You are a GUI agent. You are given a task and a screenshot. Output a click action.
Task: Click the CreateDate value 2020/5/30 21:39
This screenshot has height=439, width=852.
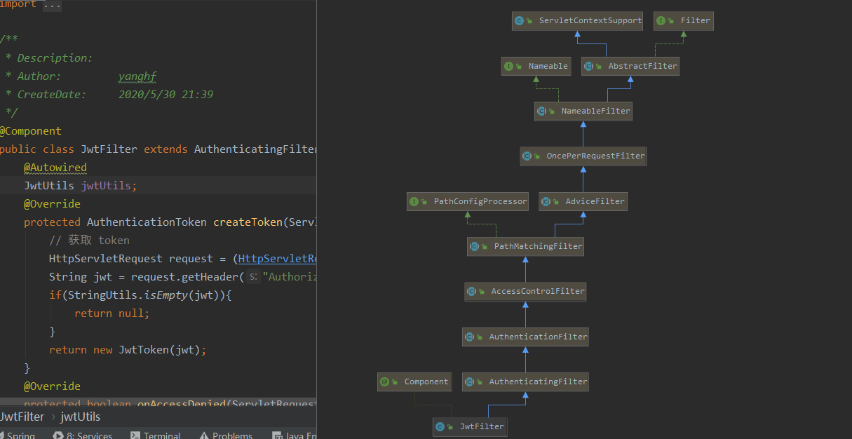tap(165, 95)
